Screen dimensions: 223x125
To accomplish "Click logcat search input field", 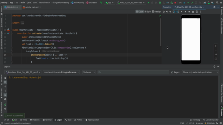I will (x=133, y=72).
